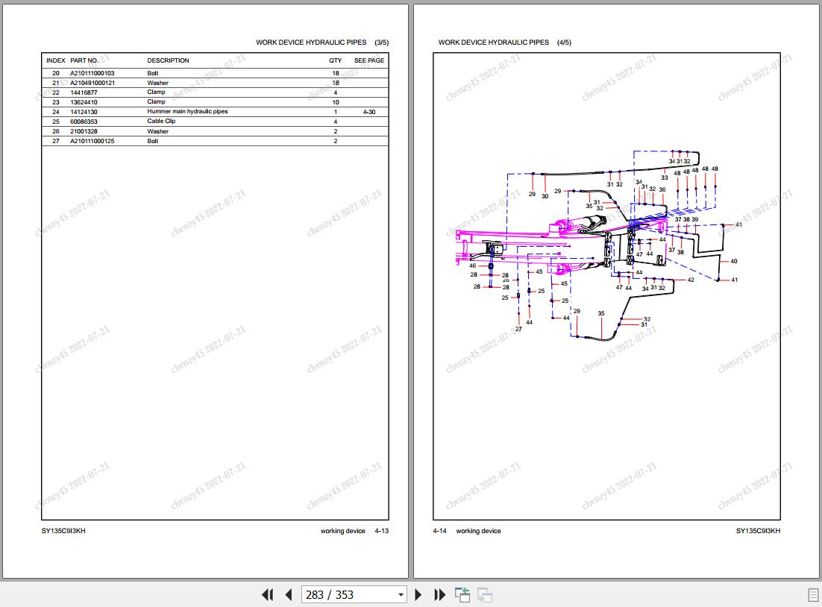Click the '4-30' see page reference

coord(369,112)
